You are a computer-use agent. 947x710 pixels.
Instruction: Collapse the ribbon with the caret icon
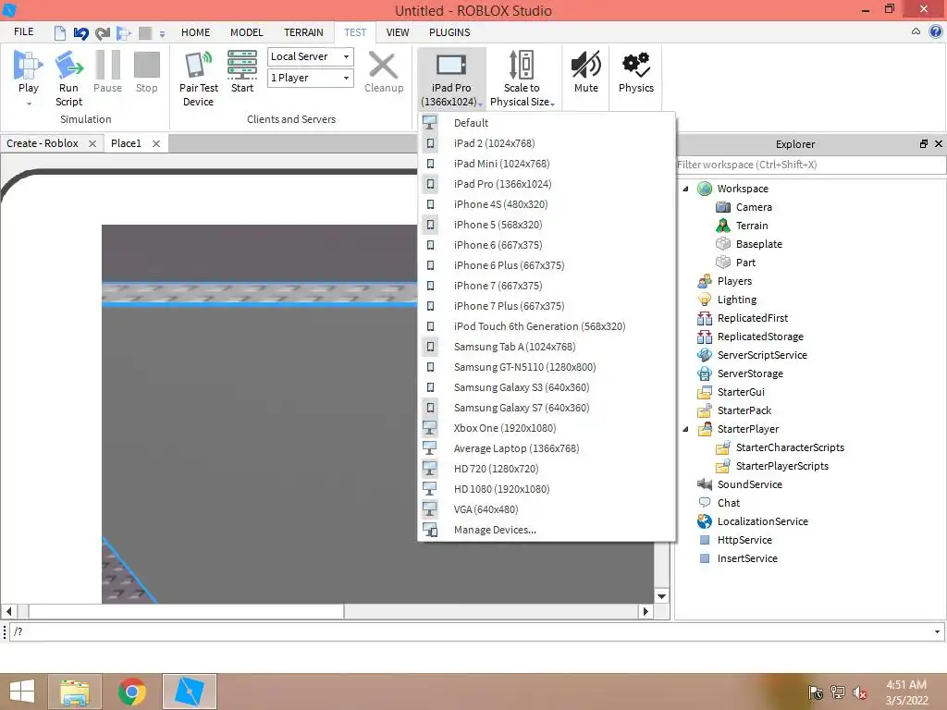916,31
